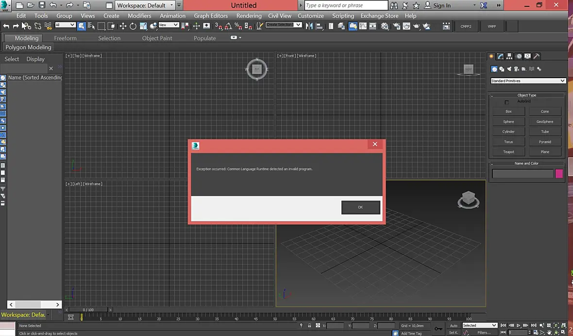
Task: Click the magenta object color swatch
Action: point(559,173)
